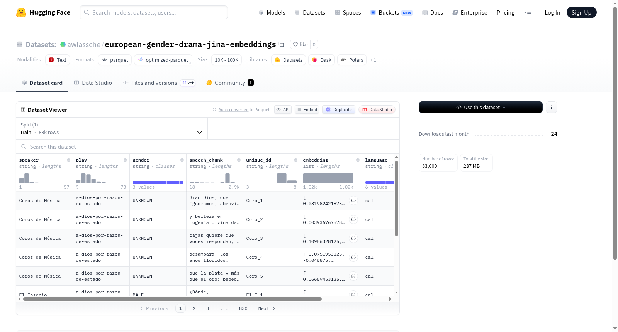Open the Use this dataset dropdown
Image resolution: width=618 pixels, height=332 pixels.
480,107
